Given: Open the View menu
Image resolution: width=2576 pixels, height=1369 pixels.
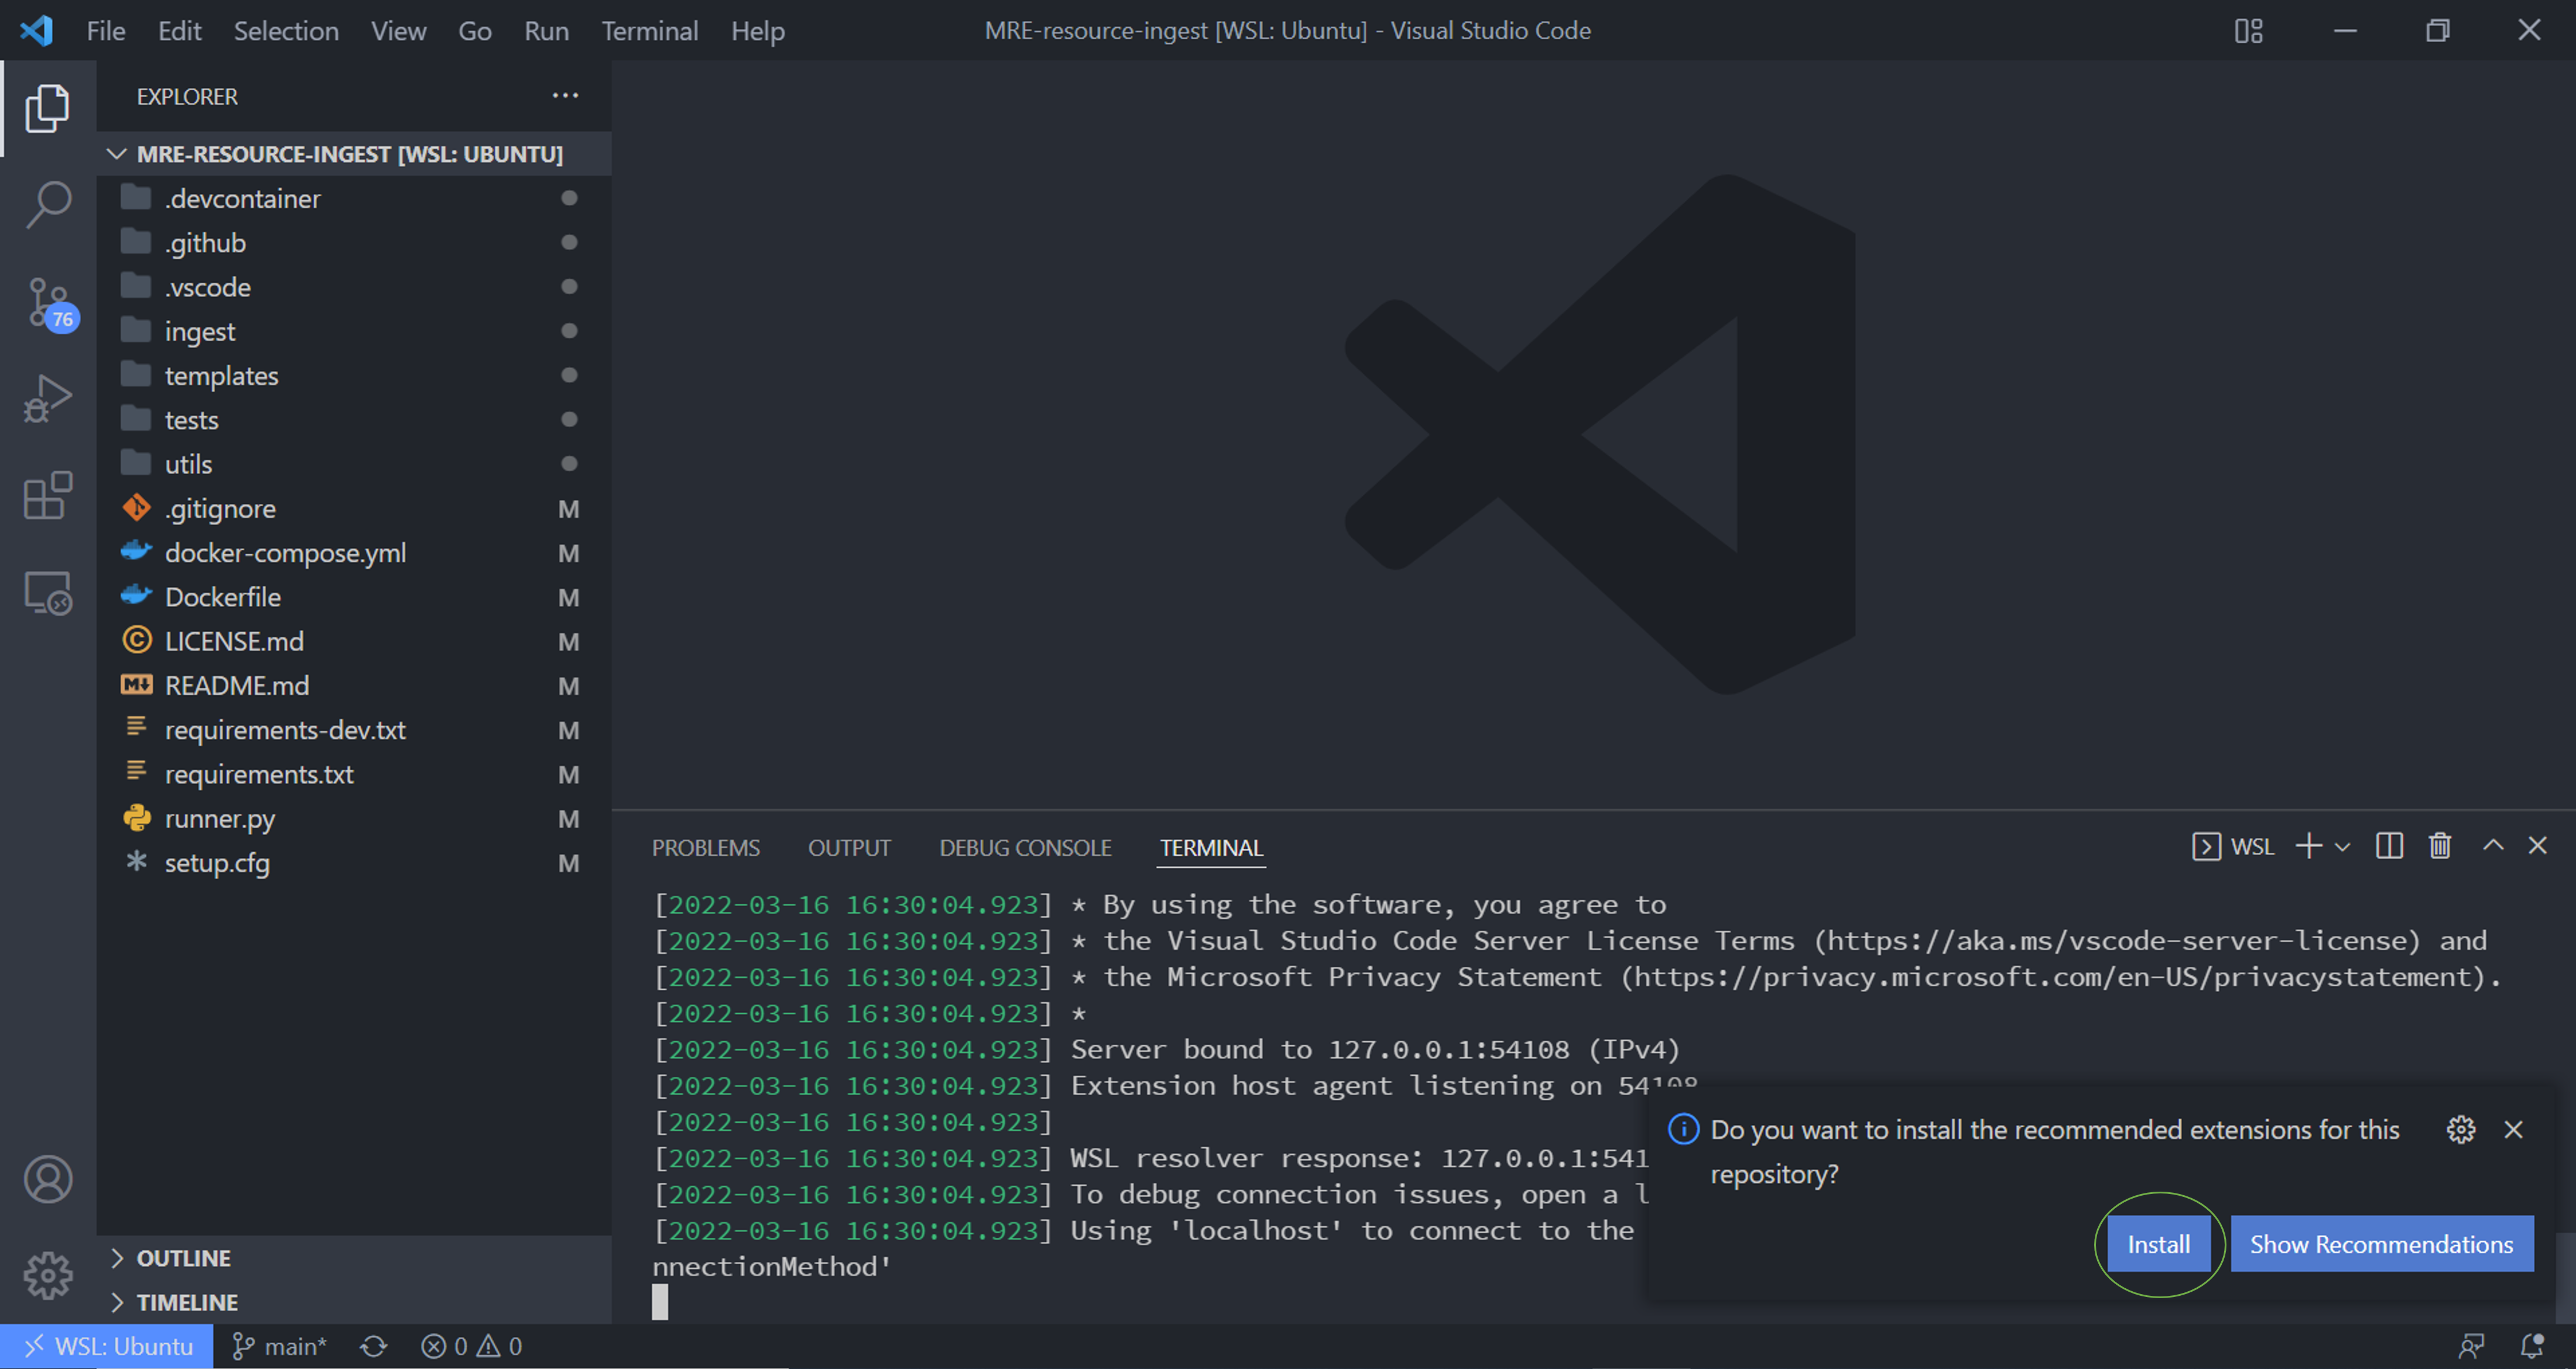Looking at the screenshot, I should pos(398,31).
